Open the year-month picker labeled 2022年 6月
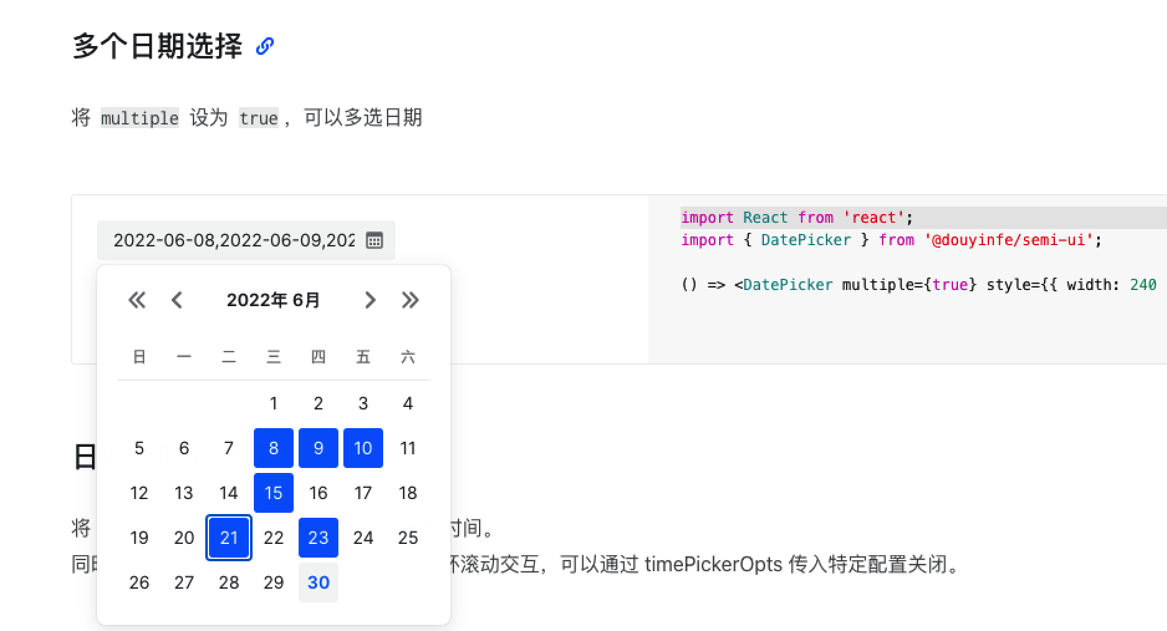Screen dimensions: 1167x631 click(273, 300)
